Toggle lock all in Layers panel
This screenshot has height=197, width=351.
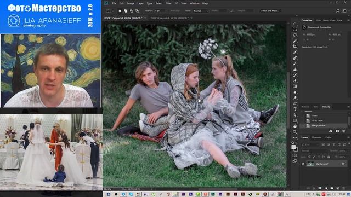329,157
